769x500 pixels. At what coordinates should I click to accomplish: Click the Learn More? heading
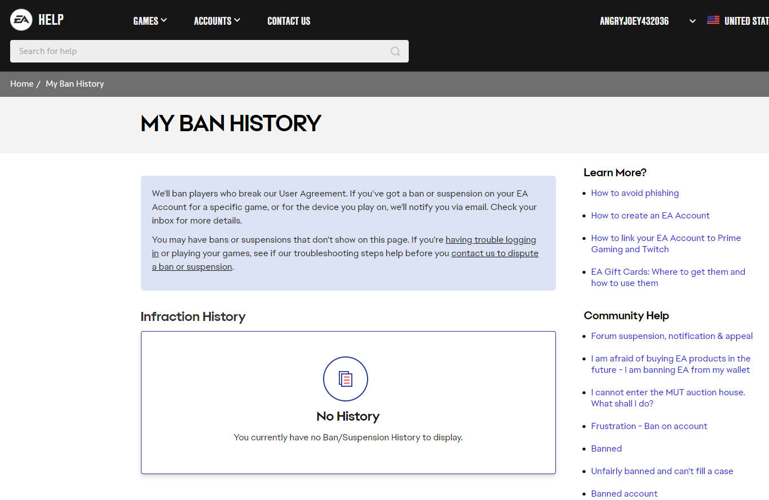(615, 172)
